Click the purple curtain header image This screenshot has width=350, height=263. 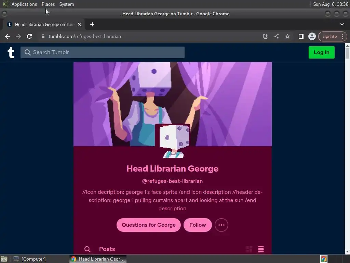[173, 104]
